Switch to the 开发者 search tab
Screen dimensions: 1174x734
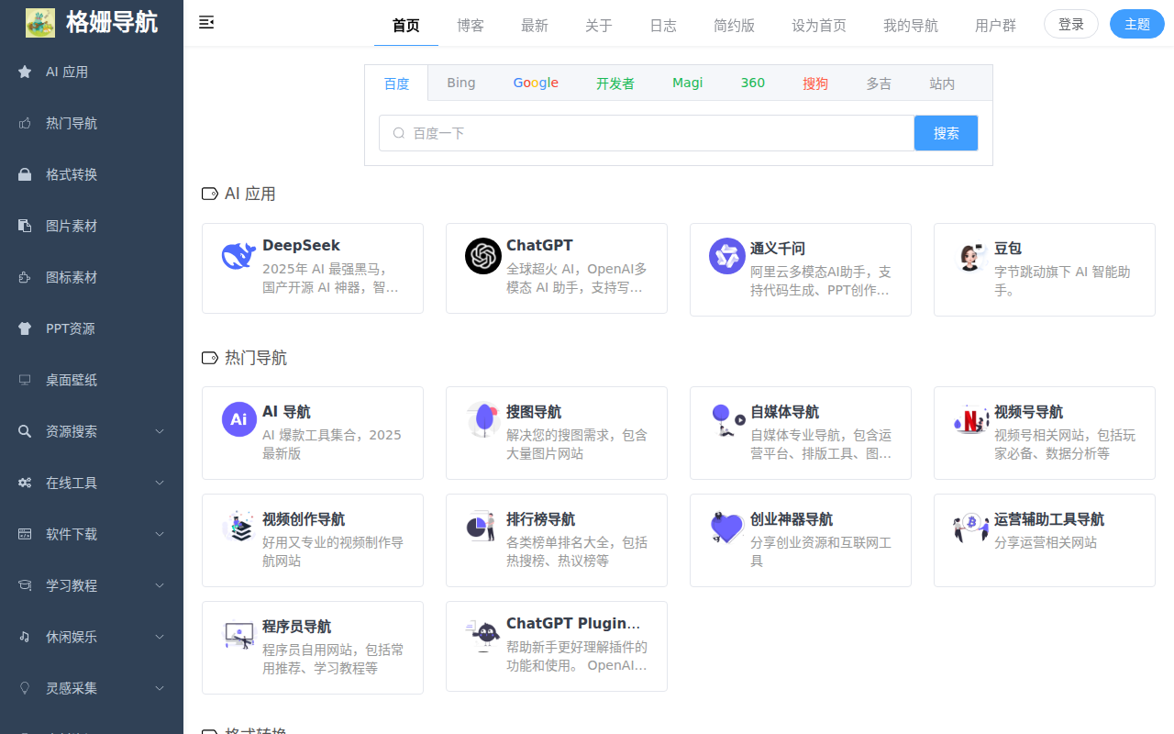click(615, 83)
